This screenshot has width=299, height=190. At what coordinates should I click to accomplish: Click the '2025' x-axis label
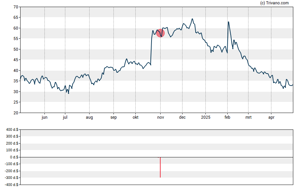pyautogui.click(x=205, y=117)
